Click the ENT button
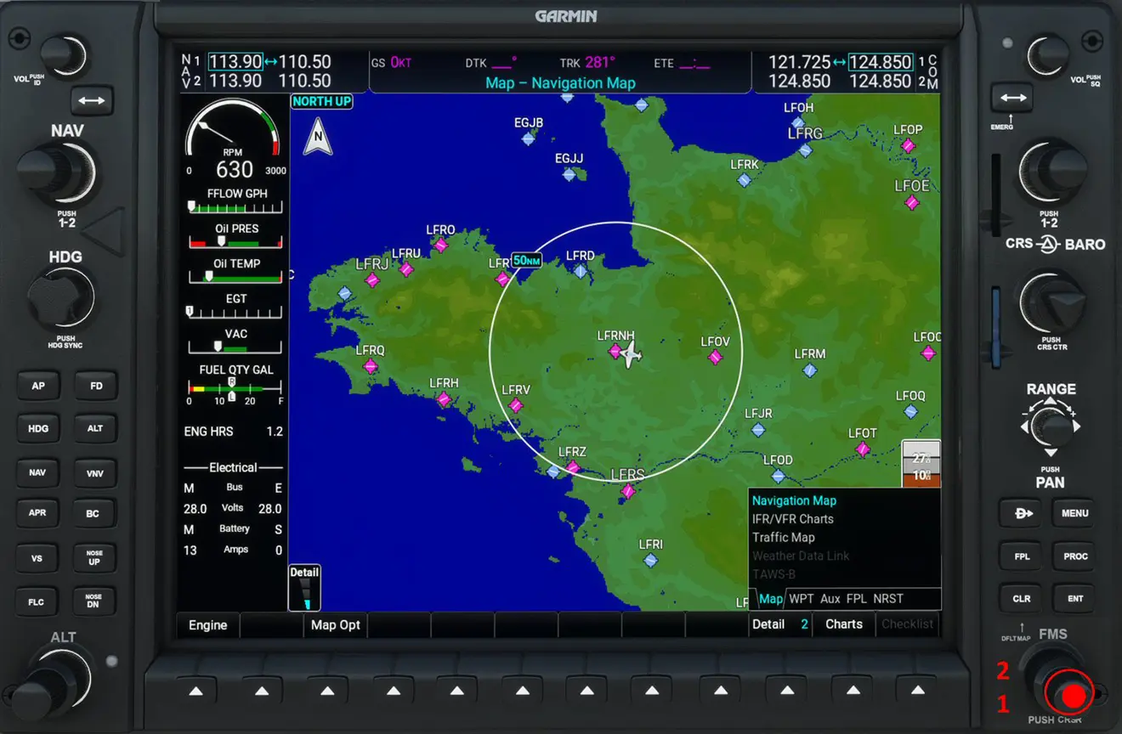The image size is (1122, 734). click(1075, 598)
